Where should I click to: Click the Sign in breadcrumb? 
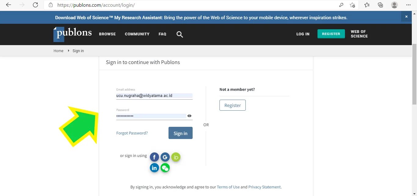pos(78,51)
